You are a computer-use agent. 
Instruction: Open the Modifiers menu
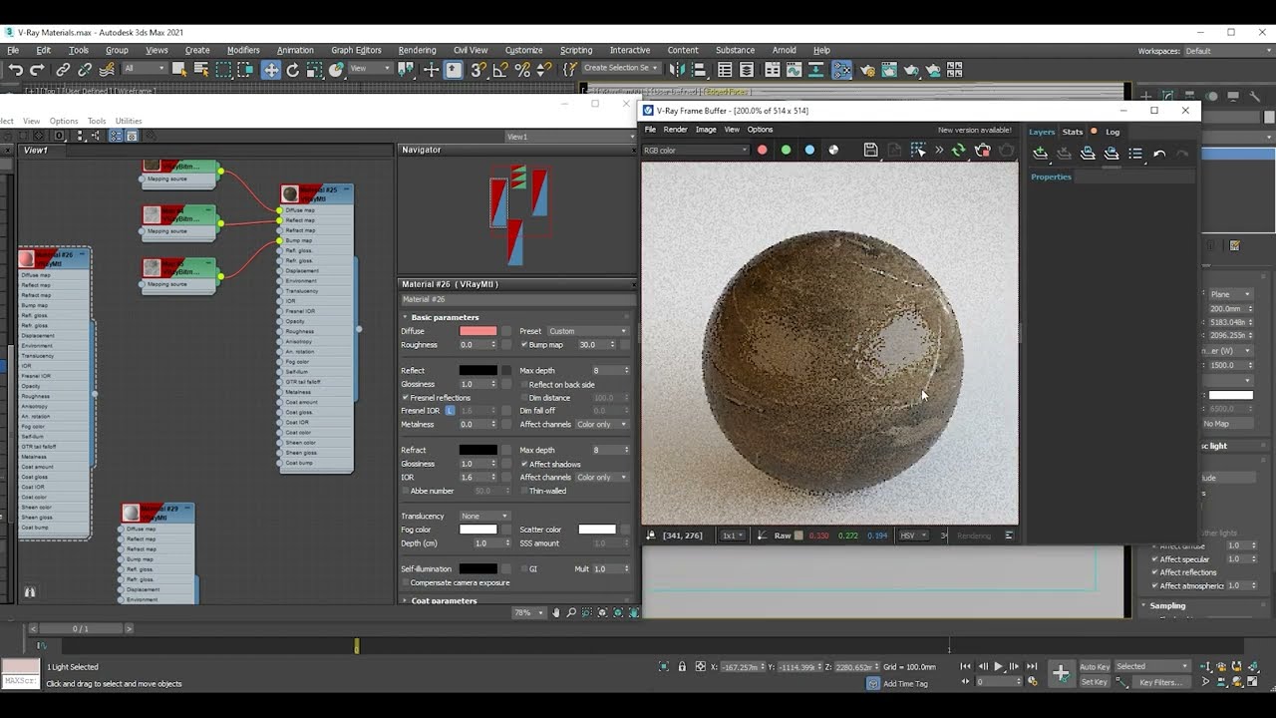click(243, 50)
